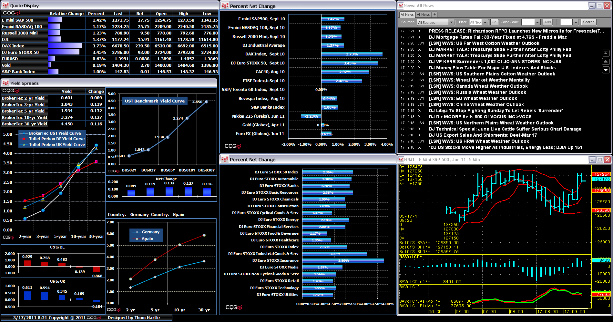Add a new news tab with plus
The height and width of the screenshot is (322, 613).
tap(434, 15)
